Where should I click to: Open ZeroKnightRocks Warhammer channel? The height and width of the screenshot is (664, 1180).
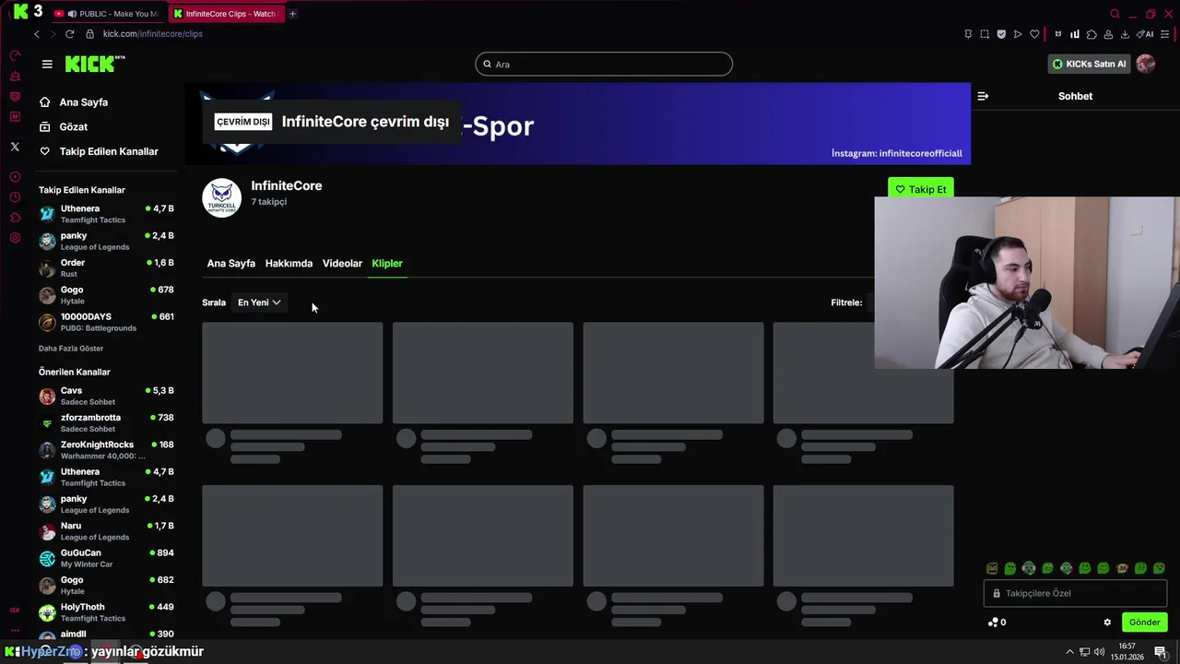106,450
